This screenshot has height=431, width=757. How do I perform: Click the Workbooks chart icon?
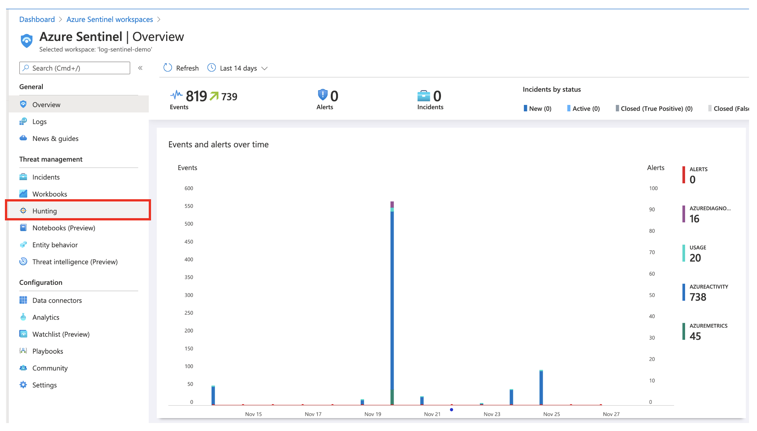tap(23, 194)
